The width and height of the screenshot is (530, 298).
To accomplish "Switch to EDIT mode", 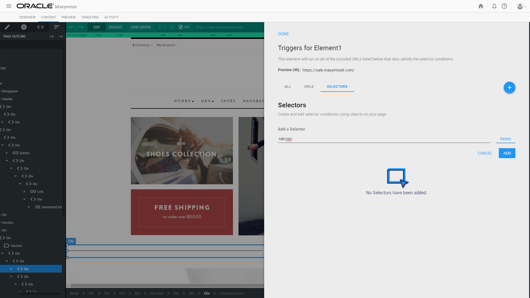I will pyautogui.click(x=97, y=27).
